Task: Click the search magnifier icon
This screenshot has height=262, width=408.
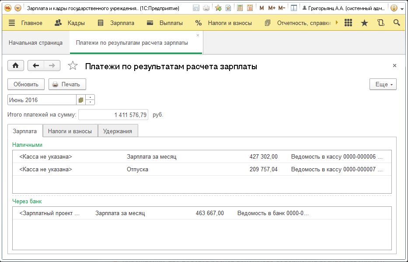Action: [397, 23]
